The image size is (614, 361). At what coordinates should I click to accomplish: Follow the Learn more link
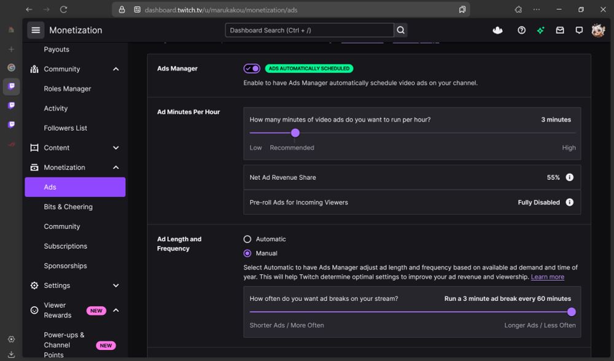click(548, 277)
